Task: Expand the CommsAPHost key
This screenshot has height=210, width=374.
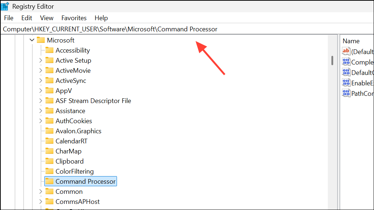Action: 40,202
